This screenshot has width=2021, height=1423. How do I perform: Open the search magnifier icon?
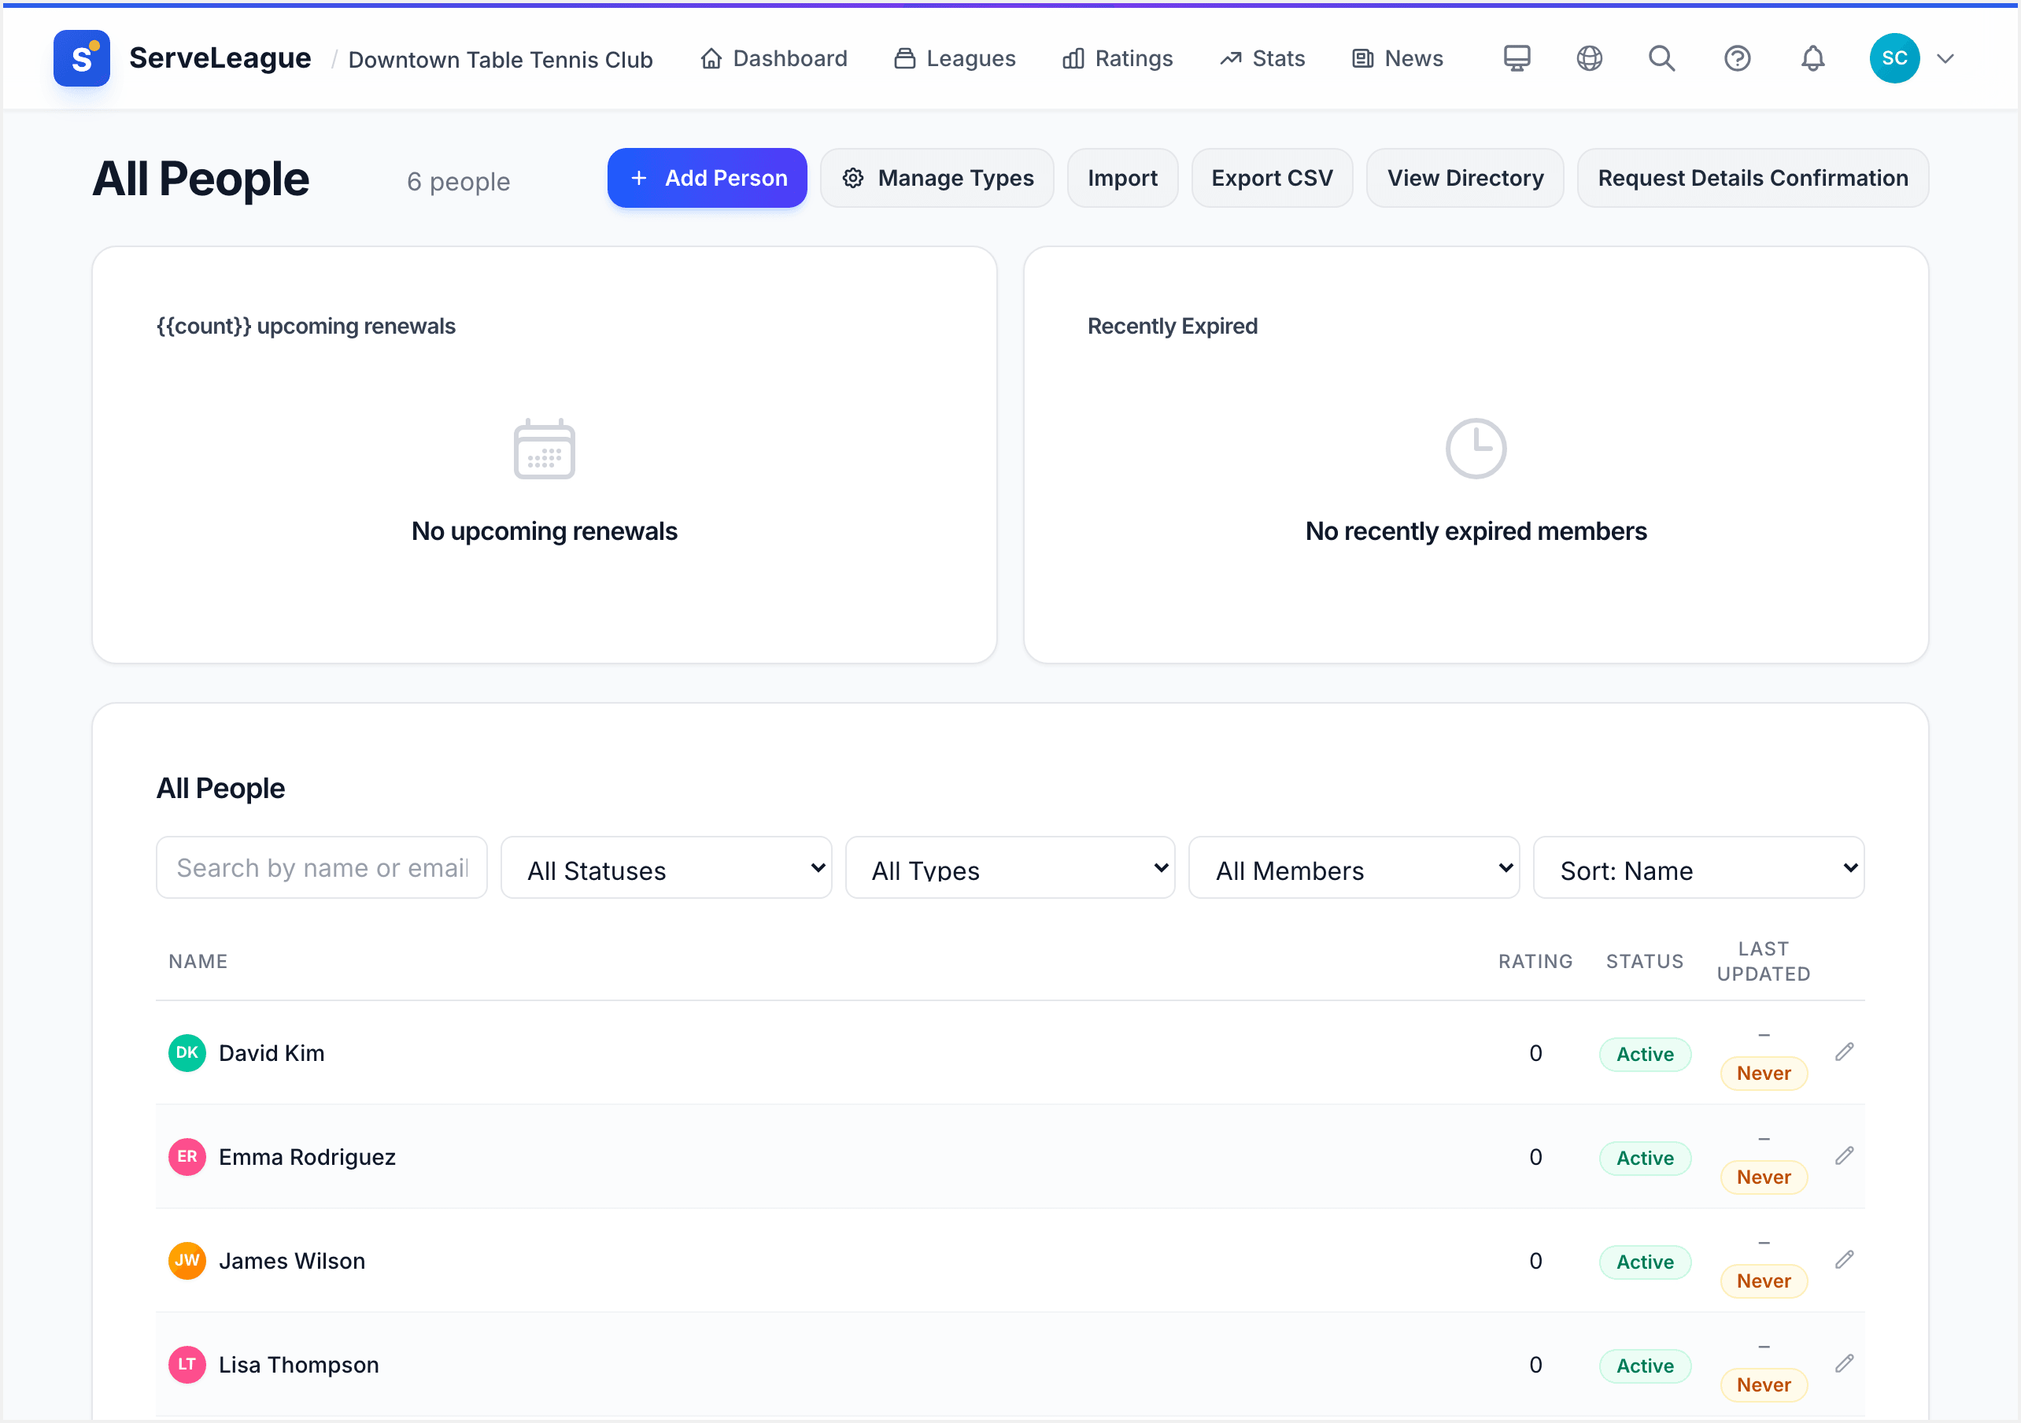click(x=1662, y=58)
